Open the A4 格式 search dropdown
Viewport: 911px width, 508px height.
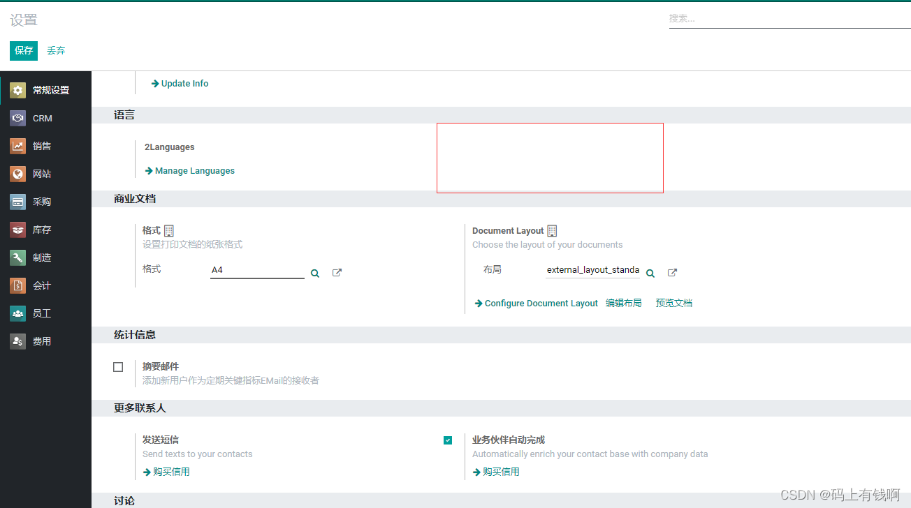point(314,272)
